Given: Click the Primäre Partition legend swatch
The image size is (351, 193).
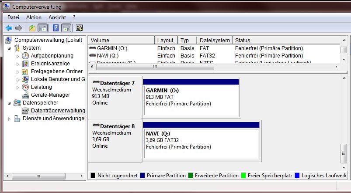Looking at the screenshot, I should click(x=142, y=176).
